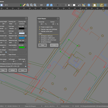The height and width of the screenshot is (108, 108).
Task: Toggle Preserve aspect ratio checkbox
Action: pyautogui.click(x=40, y=27)
